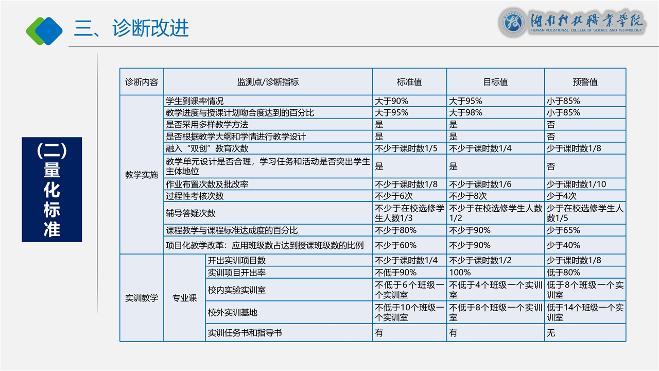Click the dark blue "(二)量化标准" box
Image resolution: width=659 pixels, height=371 pixels.
tap(52, 190)
